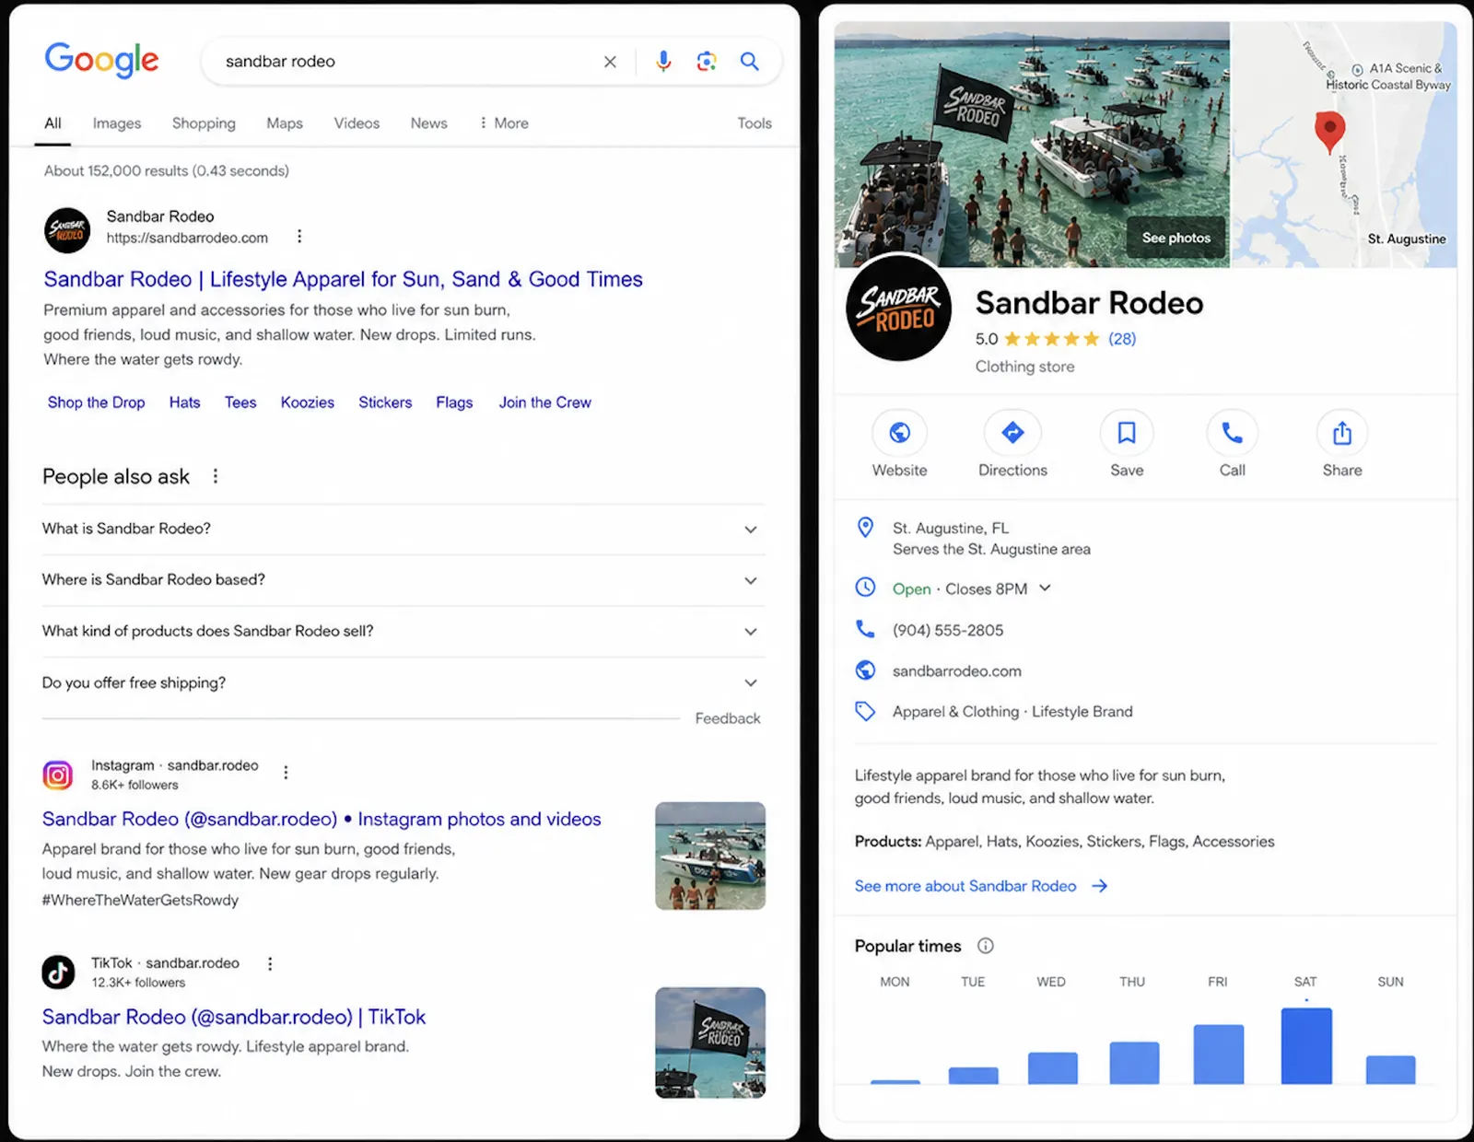Screen dimensions: 1474x1142
Task: Select the All results tab
Action: (x=53, y=123)
